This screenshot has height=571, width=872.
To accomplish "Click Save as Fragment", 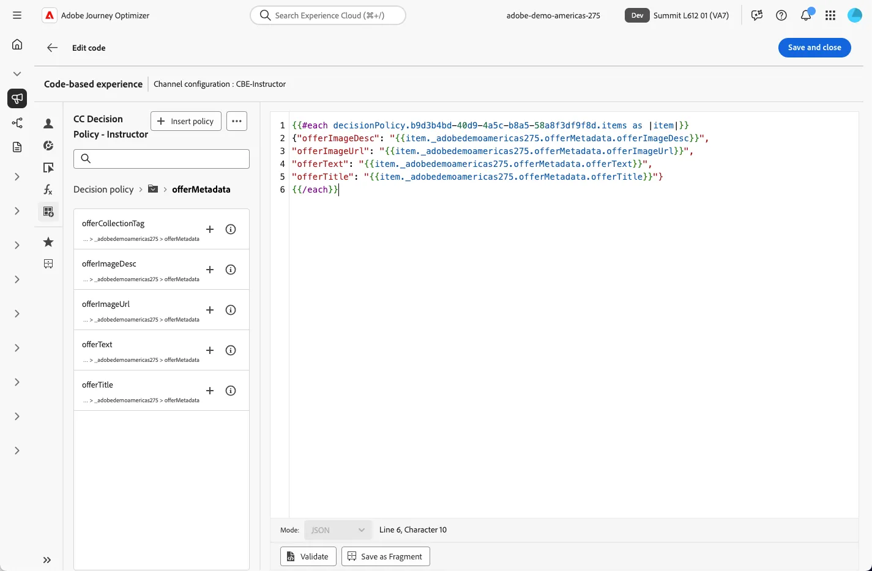I will click(386, 556).
